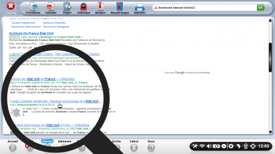Viewport: 275px width, 154px height.
Task: Open a new tab with Onglet icon
Action: pyautogui.click(x=67, y=6)
